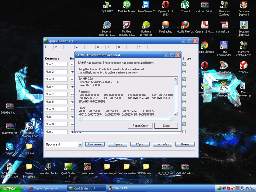Select the INTRO Lester DLC #21.mp4 video file
Image resolution: width=256 pixels, height=192 pixels.
(10, 170)
